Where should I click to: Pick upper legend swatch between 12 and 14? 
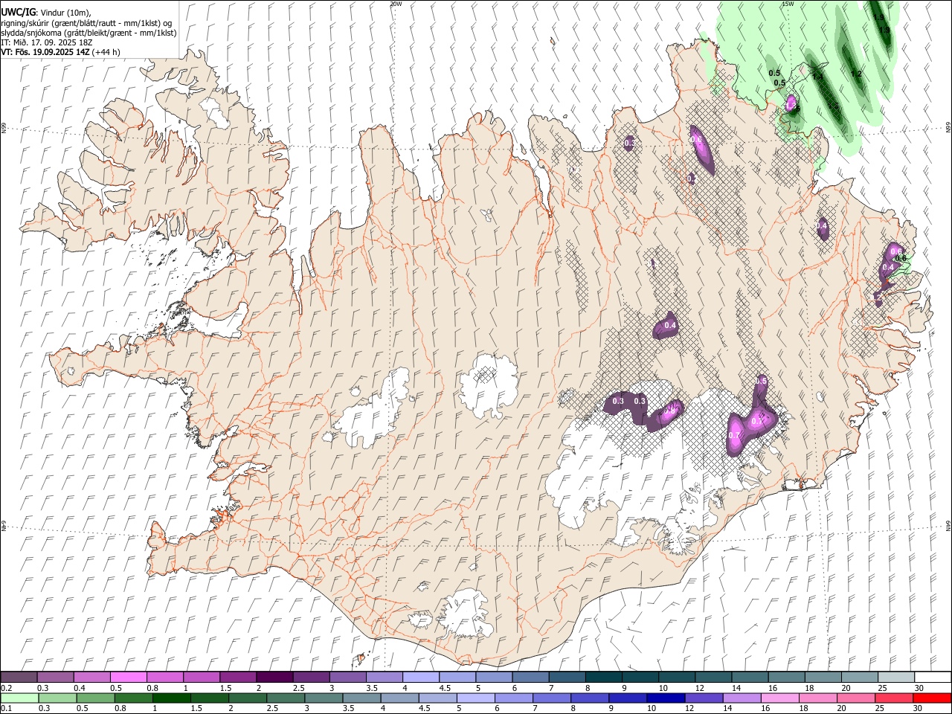(714, 678)
